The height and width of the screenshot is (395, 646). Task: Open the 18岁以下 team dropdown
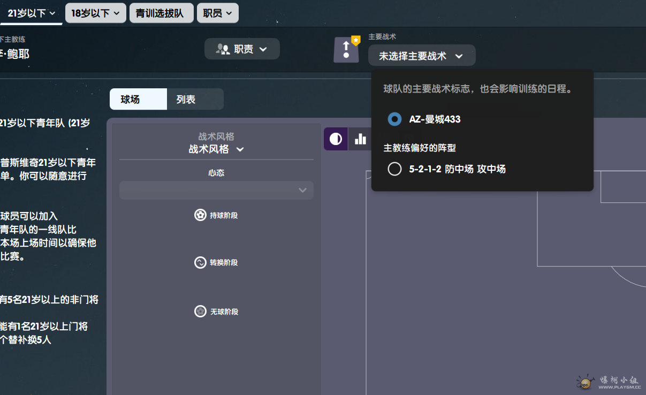[96, 13]
